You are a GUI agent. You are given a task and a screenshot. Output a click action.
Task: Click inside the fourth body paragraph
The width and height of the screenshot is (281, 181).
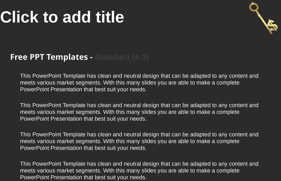click(x=139, y=171)
